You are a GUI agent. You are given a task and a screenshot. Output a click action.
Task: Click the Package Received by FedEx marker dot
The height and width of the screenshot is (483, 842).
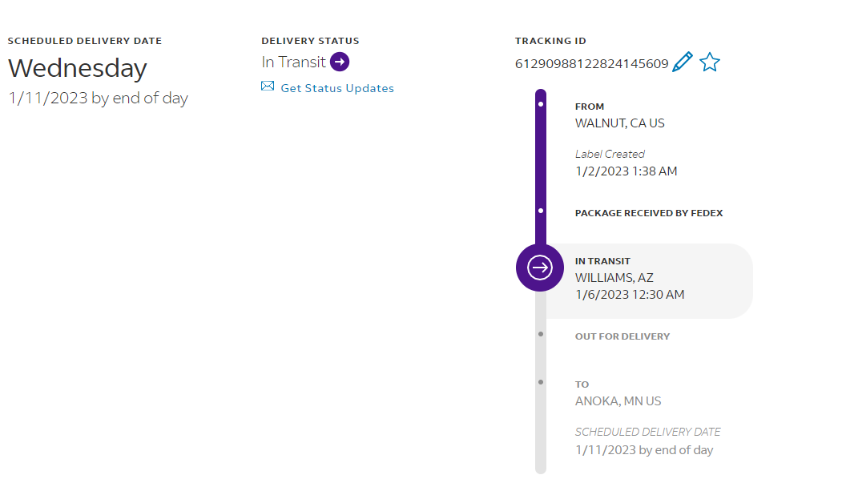tap(541, 211)
